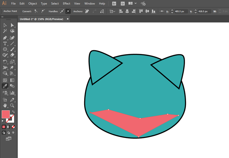Toggle hide handles for multiple anchors

68,11
